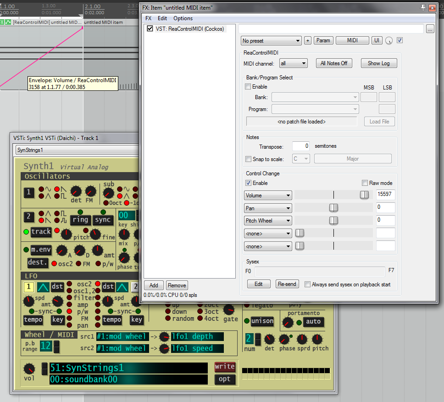The height and width of the screenshot is (402, 444).
Task: Open the Options menu in FX window
Action: point(183,18)
